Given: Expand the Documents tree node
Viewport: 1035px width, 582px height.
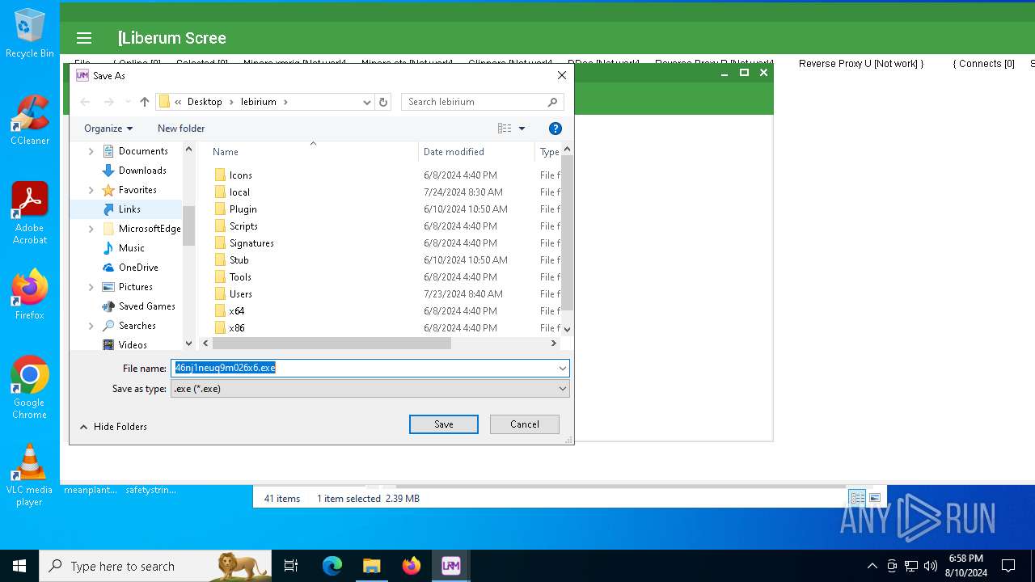Looking at the screenshot, I should (91, 151).
